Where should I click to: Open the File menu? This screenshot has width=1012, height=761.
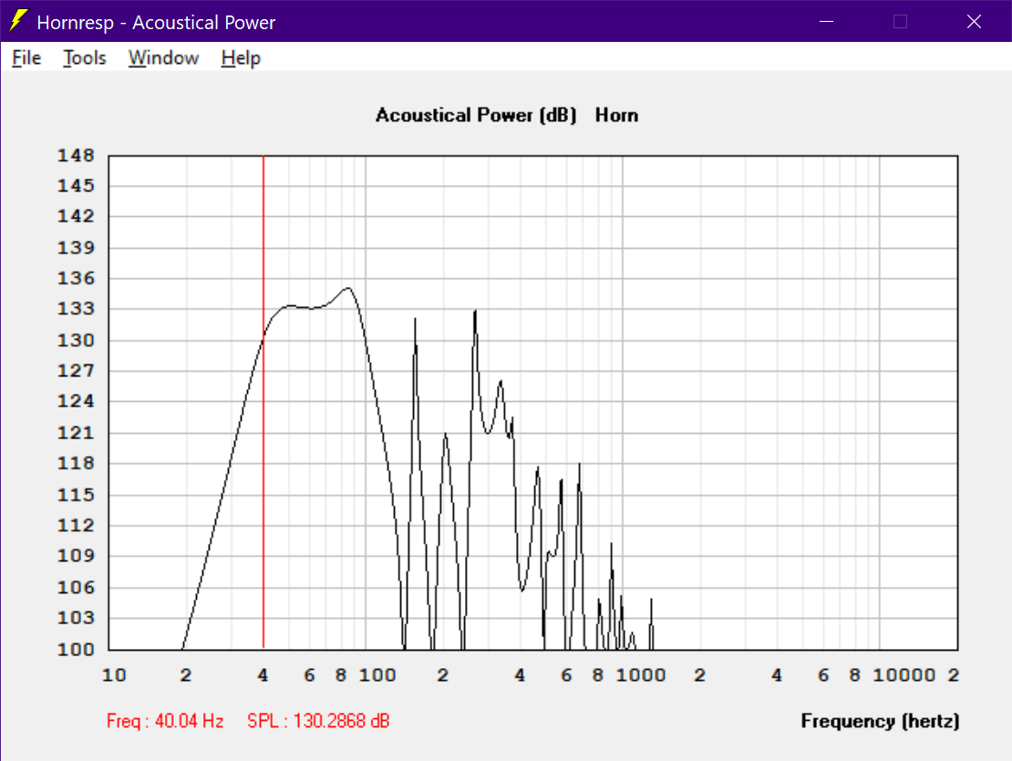[x=26, y=58]
